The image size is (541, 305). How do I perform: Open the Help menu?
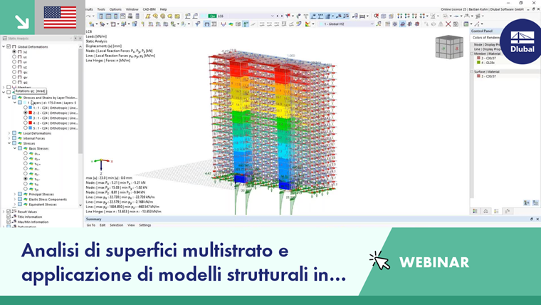(x=163, y=9)
